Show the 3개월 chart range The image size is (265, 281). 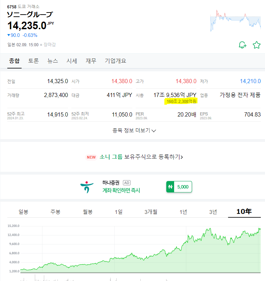pyautogui.click(x=151, y=212)
